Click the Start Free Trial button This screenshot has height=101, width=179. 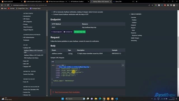coord(80,32)
